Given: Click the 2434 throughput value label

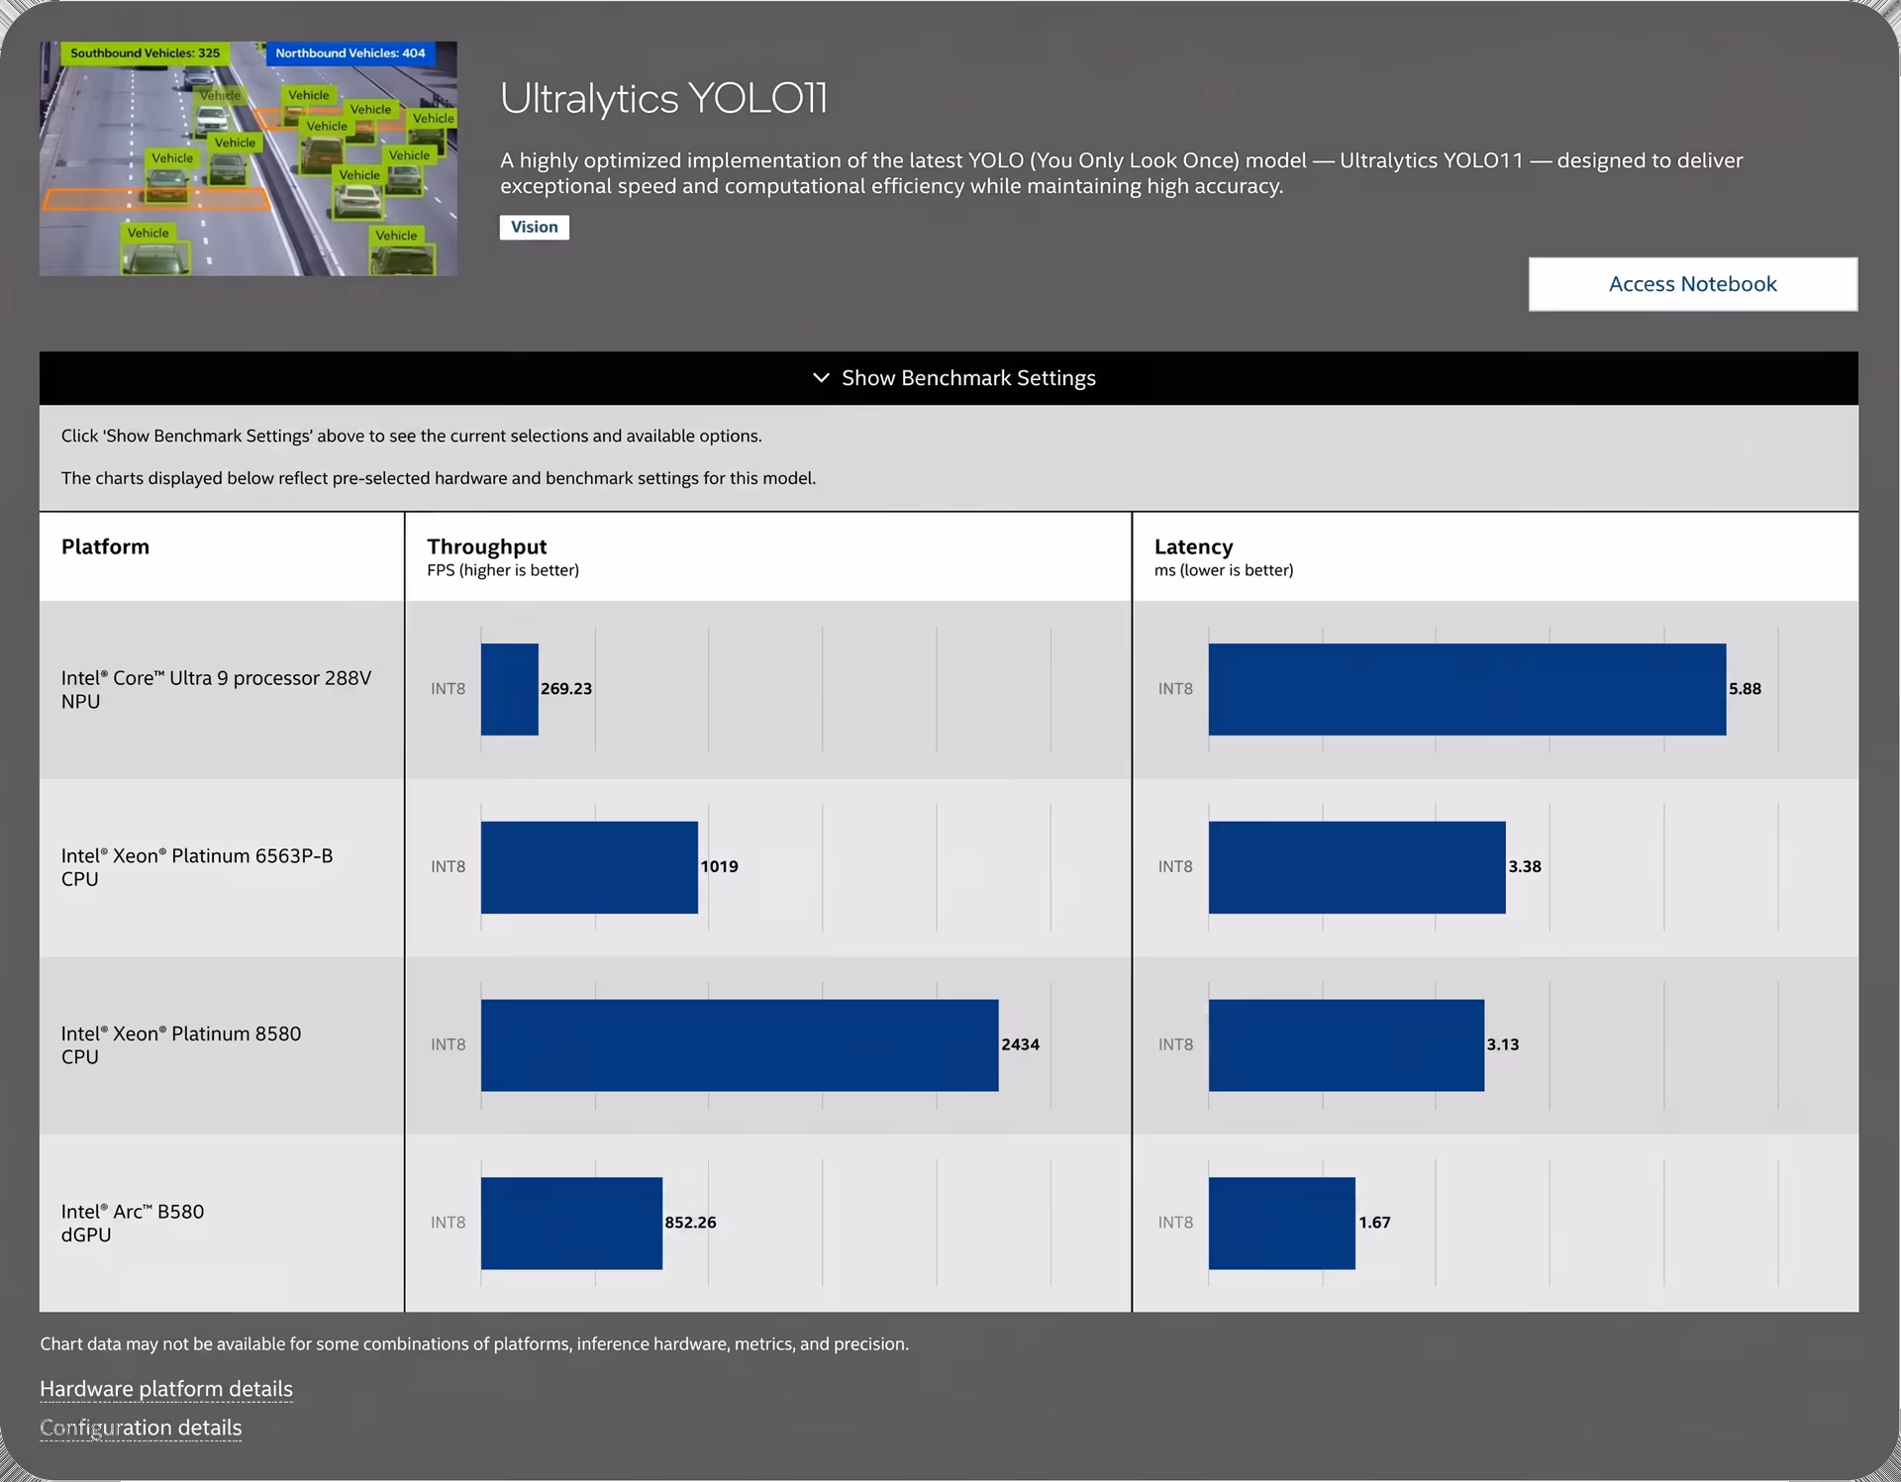Looking at the screenshot, I should pyautogui.click(x=1020, y=1044).
